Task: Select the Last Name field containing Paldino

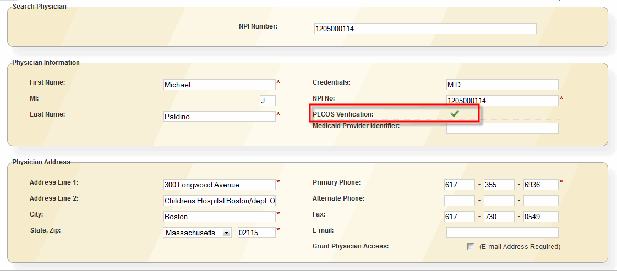Action: 220,117
